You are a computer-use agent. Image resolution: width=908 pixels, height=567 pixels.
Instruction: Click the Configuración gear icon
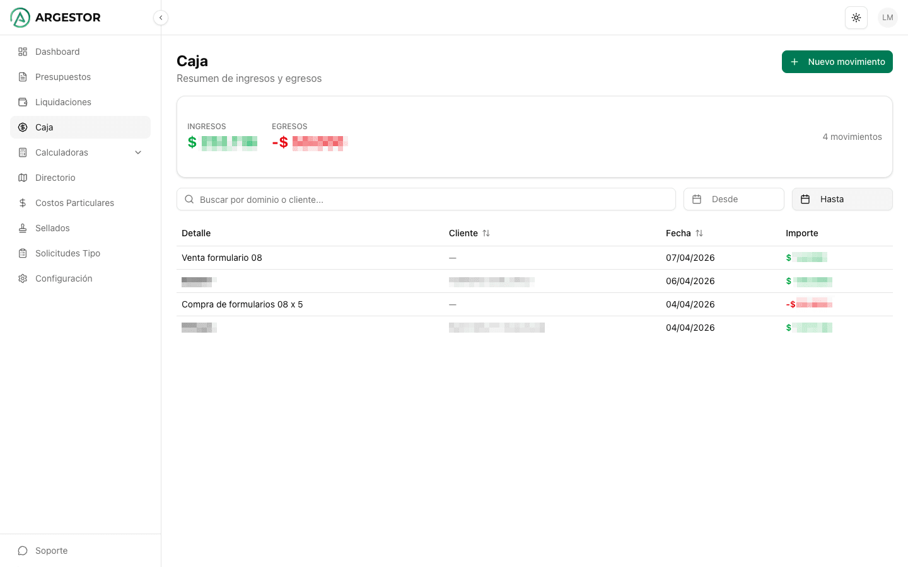point(23,278)
